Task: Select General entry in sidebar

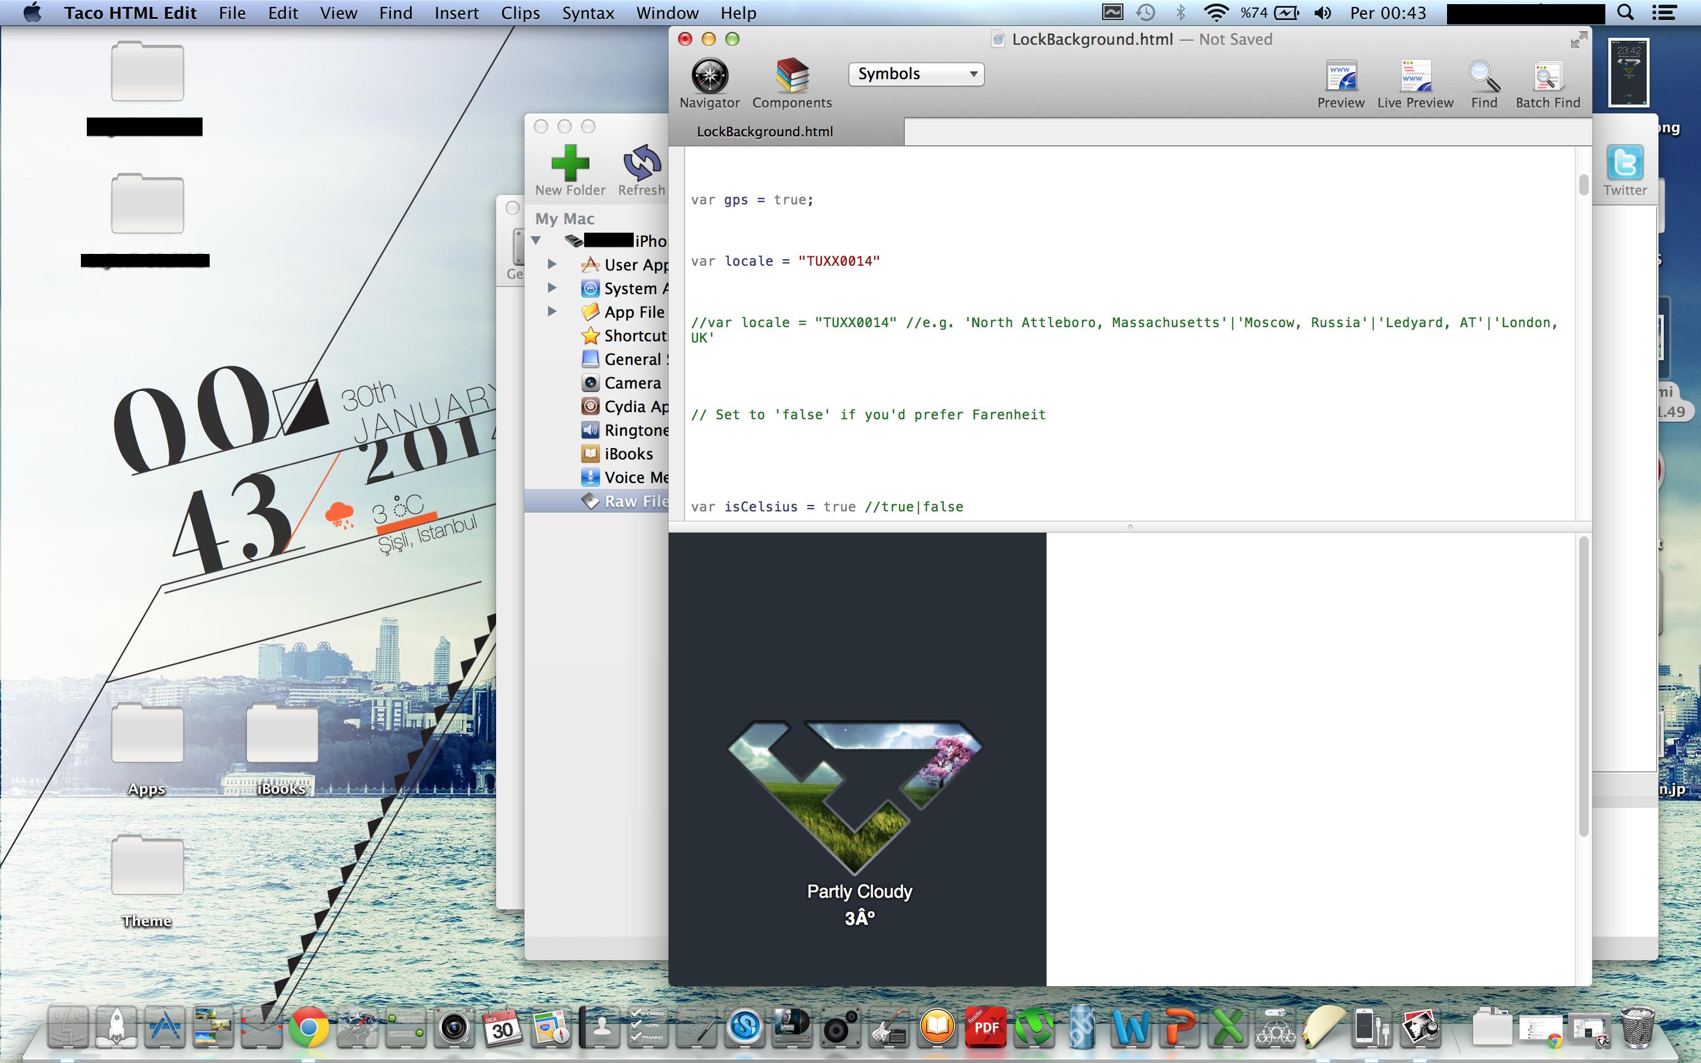Action: 597,359
